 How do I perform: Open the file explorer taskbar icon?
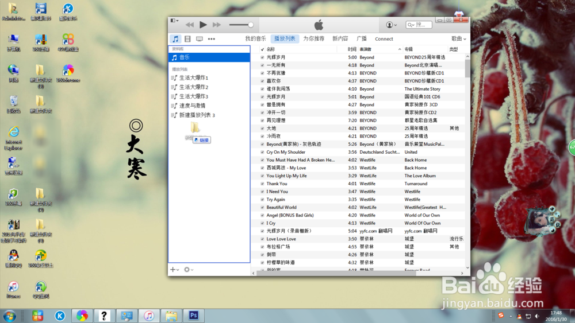(x=171, y=316)
